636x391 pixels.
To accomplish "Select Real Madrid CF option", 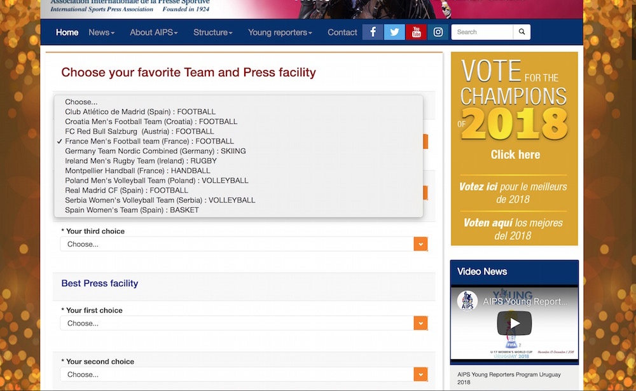I will coord(238,190).
